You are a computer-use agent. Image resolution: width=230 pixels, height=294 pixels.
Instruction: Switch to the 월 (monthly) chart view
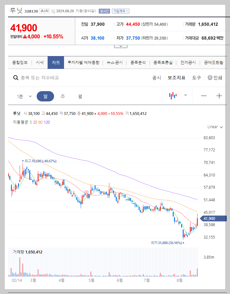pyautogui.click(x=80, y=96)
